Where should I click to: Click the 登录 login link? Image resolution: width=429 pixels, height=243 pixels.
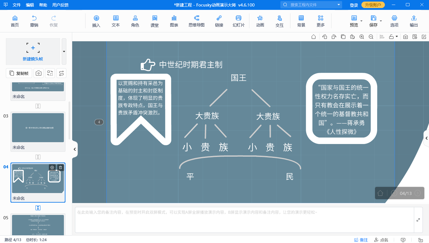point(354,5)
